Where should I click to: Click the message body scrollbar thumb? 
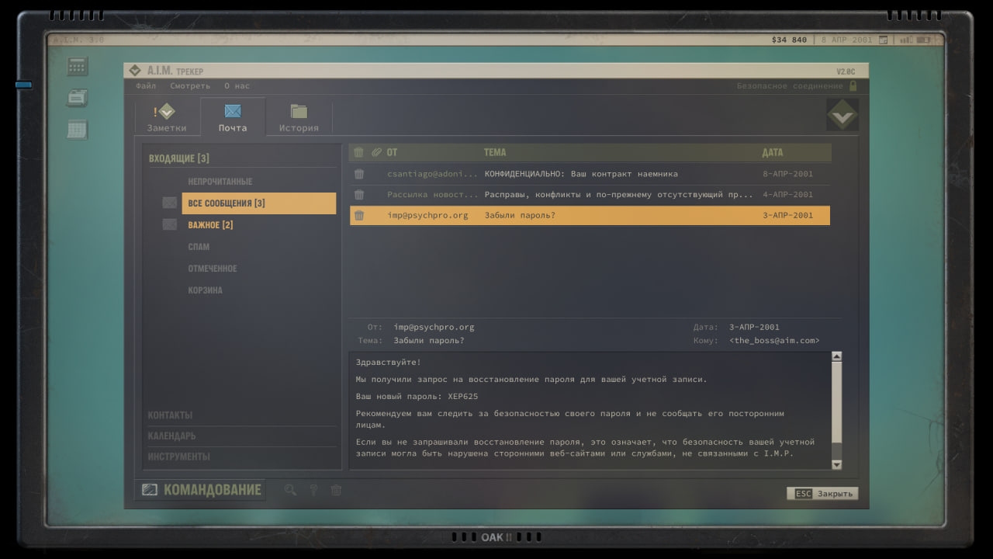(836, 404)
